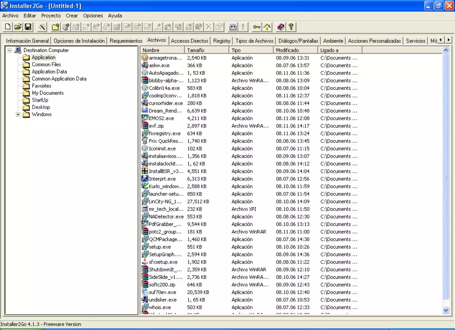
Task: Click the Frix QuickRes file icon
Action: tap(145, 141)
